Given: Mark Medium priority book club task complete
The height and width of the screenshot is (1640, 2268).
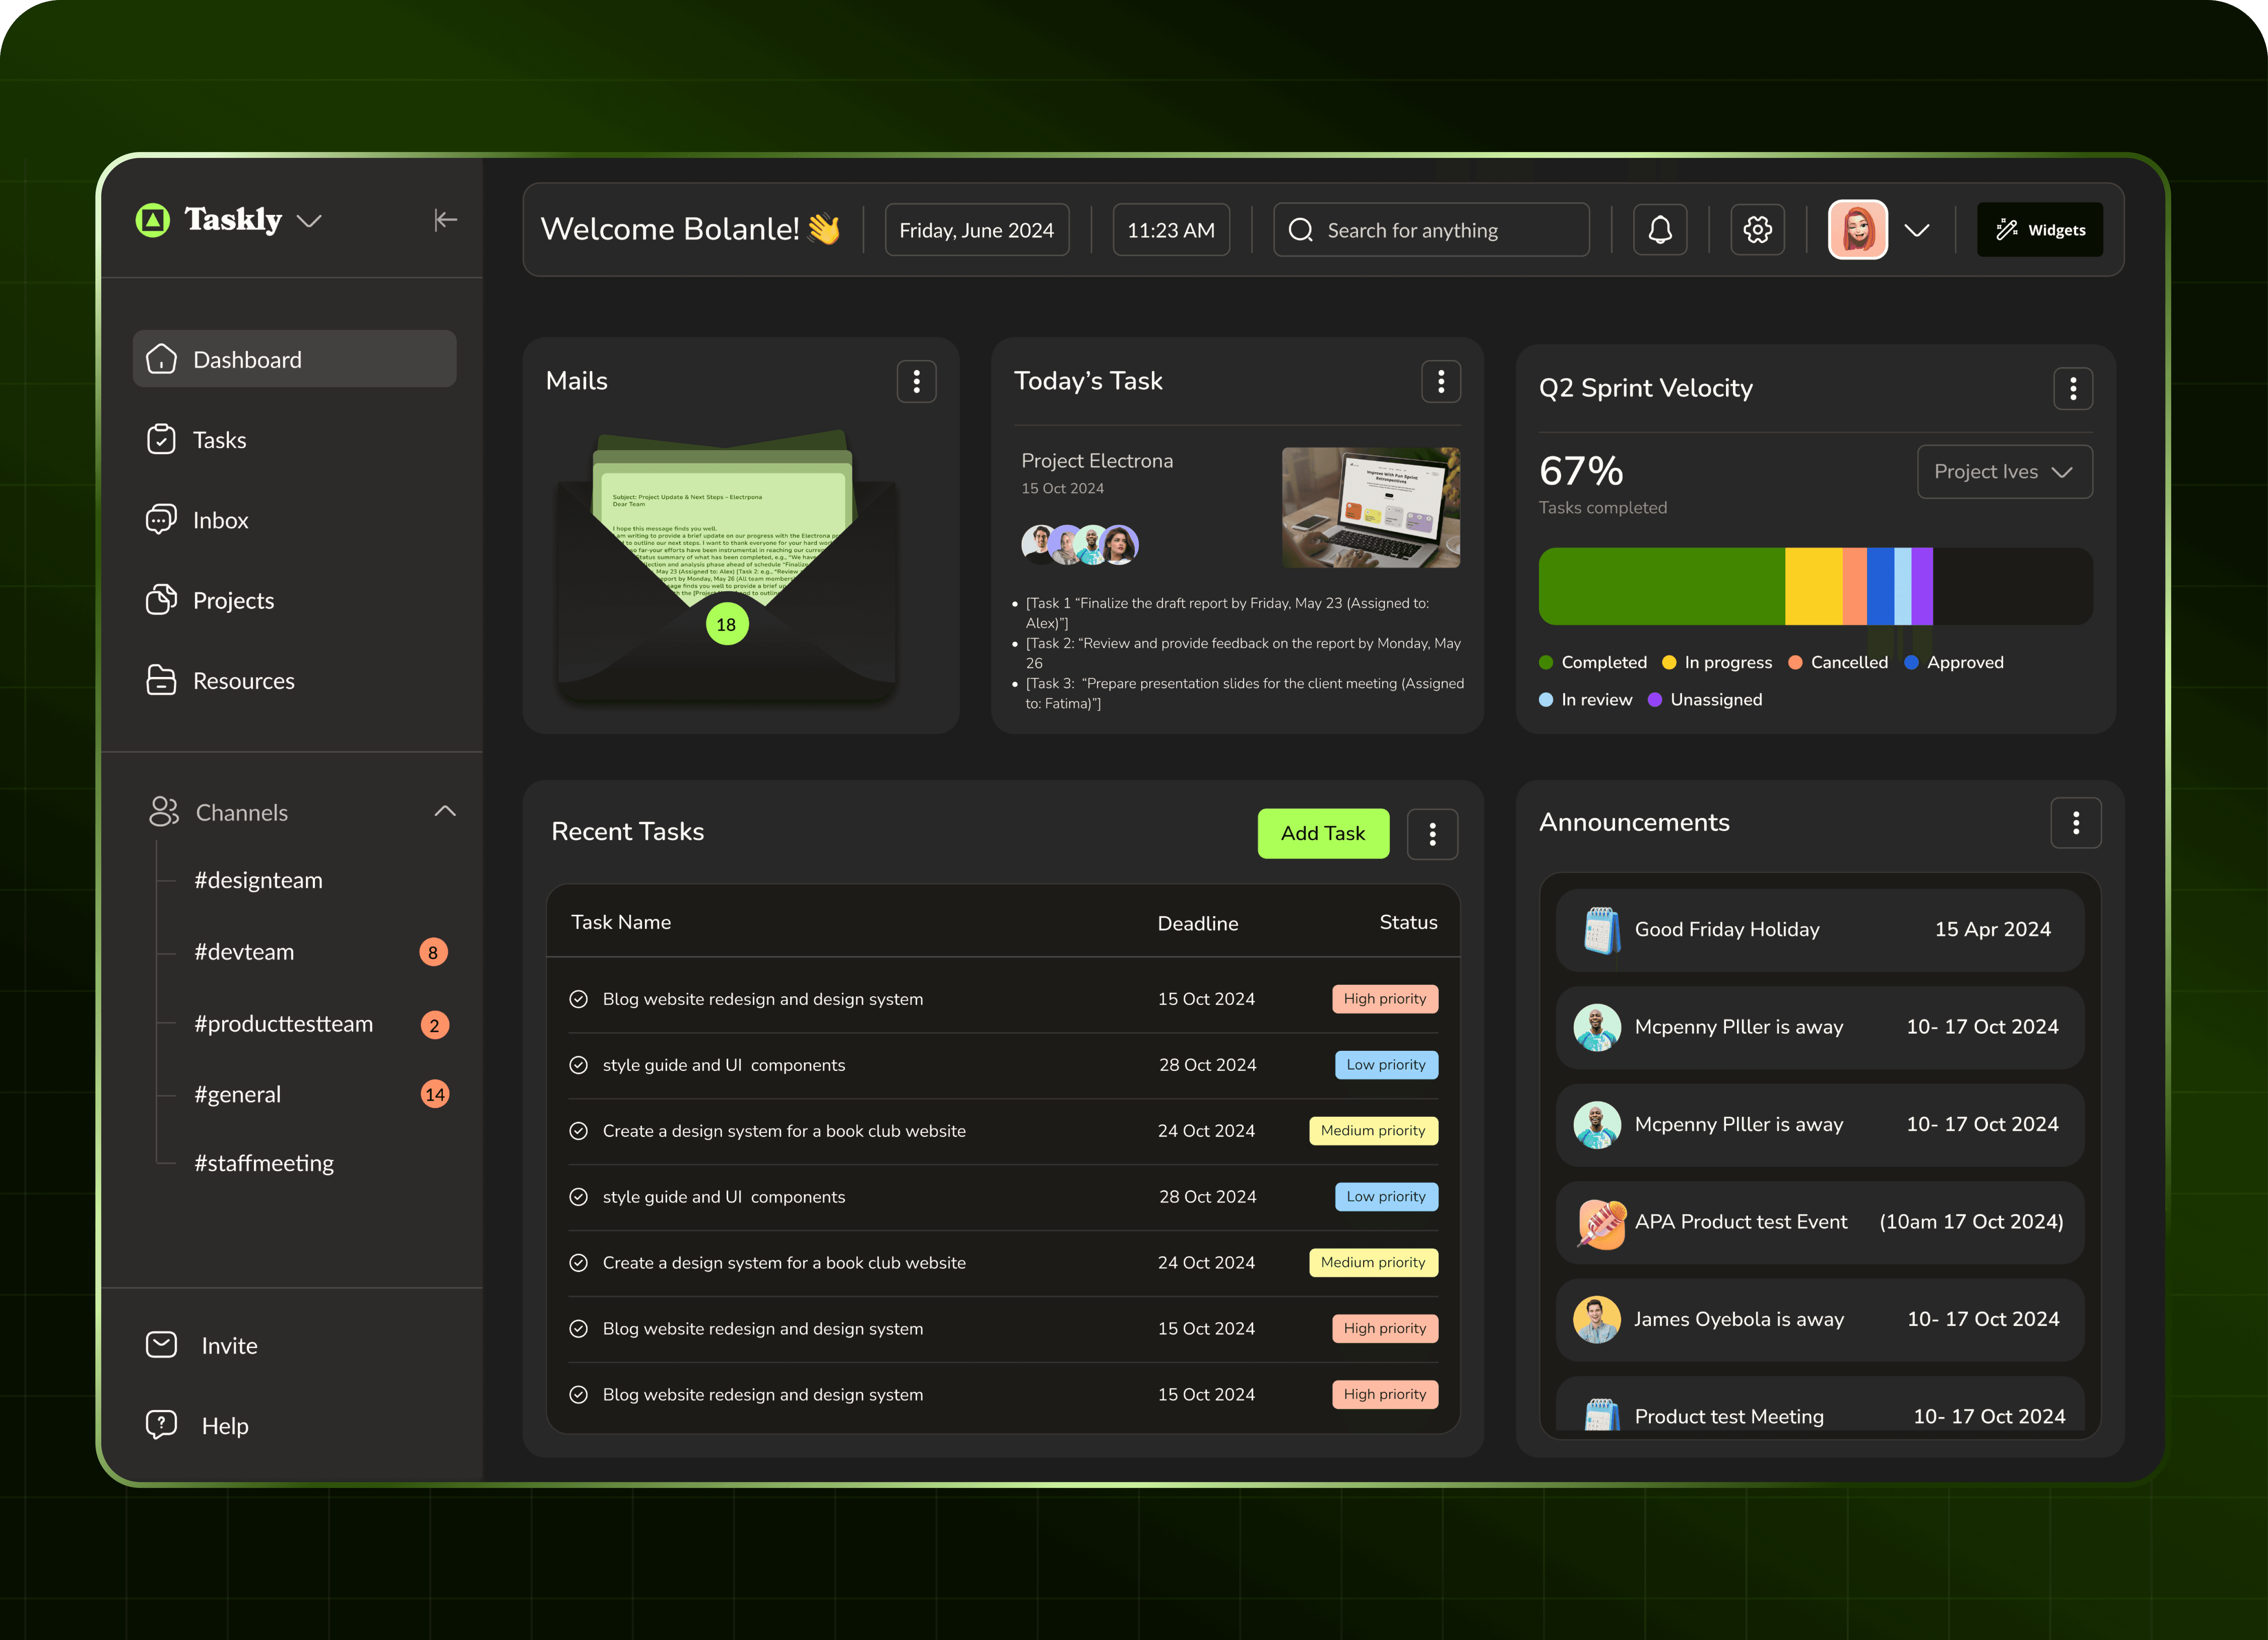Looking at the screenshot, I should click(578, 1131).
